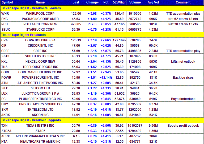Sort by the Symbol column header
204x144 pixels.
7,2
